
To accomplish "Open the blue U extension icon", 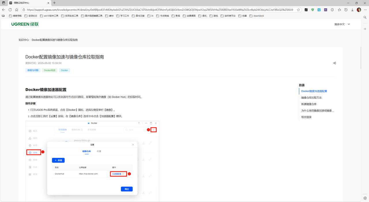I will click(x=319, y=10).
